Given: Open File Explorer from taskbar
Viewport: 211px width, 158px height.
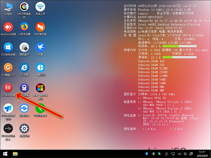Looking at the screenshot, I should [x=15, y=154].
